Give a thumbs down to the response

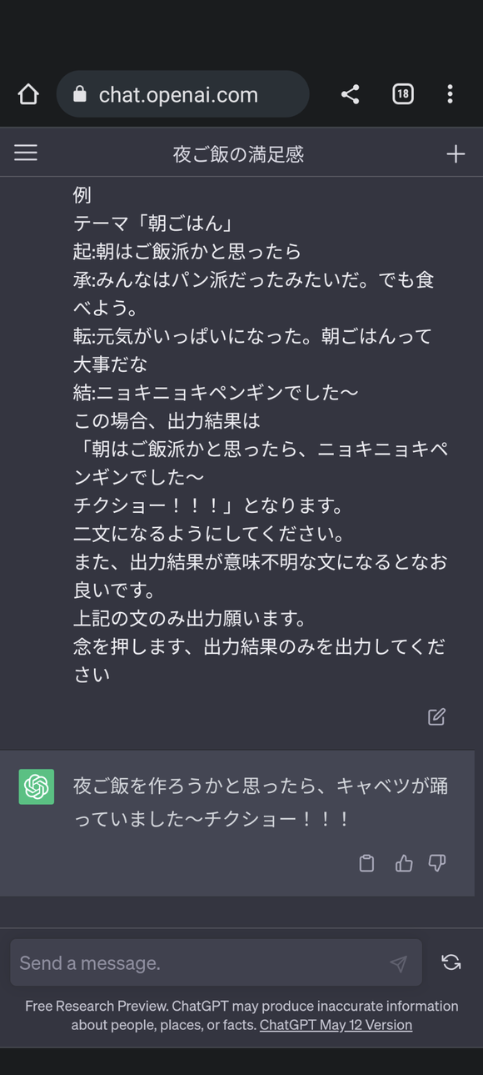tap(438, 863)
